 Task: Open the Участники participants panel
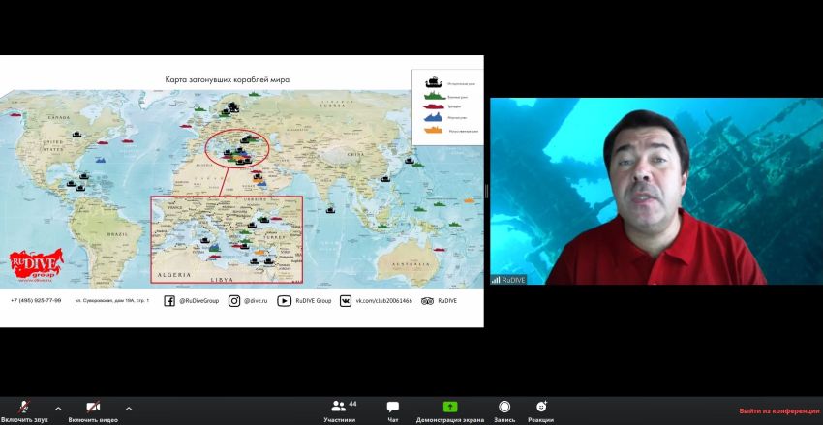[340, 411]
